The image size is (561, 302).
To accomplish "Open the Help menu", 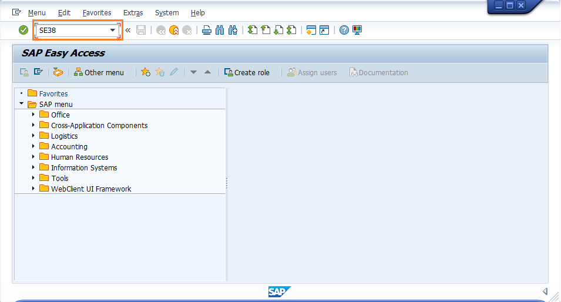I will tap(197, 13).
